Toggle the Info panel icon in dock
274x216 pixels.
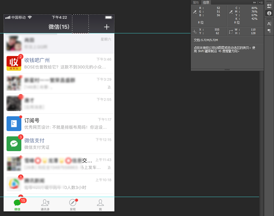pyautogui.click(x=269, y=13)
